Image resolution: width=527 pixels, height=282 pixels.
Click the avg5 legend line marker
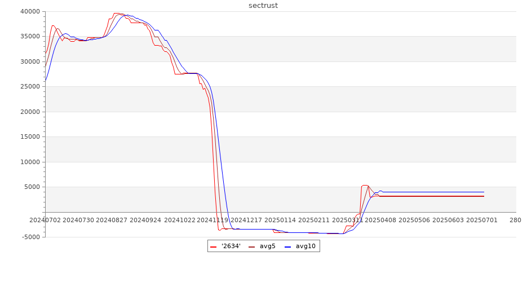click(252, 246)
